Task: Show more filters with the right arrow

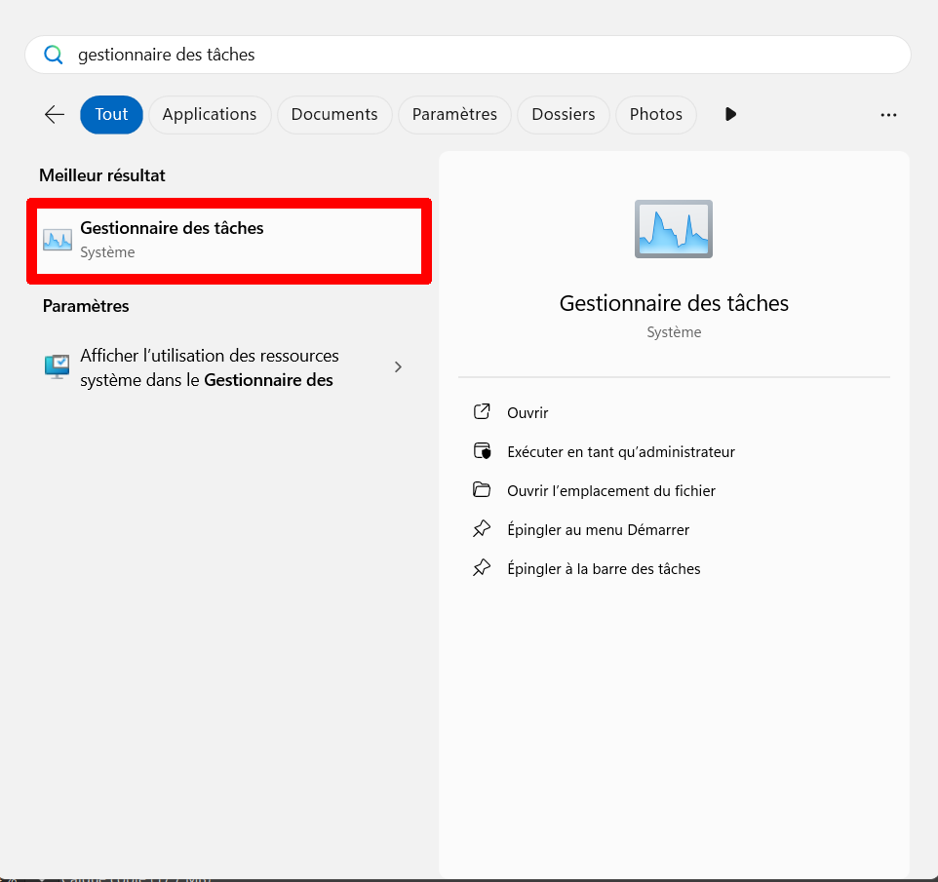Action: click(730, 114)
